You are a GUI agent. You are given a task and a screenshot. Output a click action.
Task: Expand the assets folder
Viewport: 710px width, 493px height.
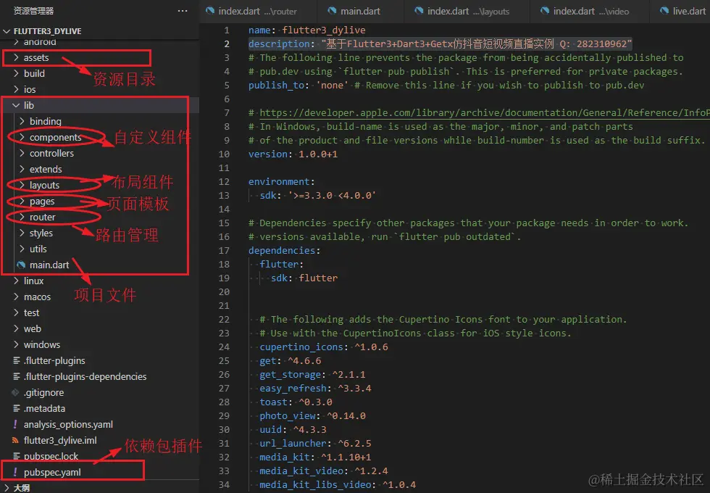16,57
